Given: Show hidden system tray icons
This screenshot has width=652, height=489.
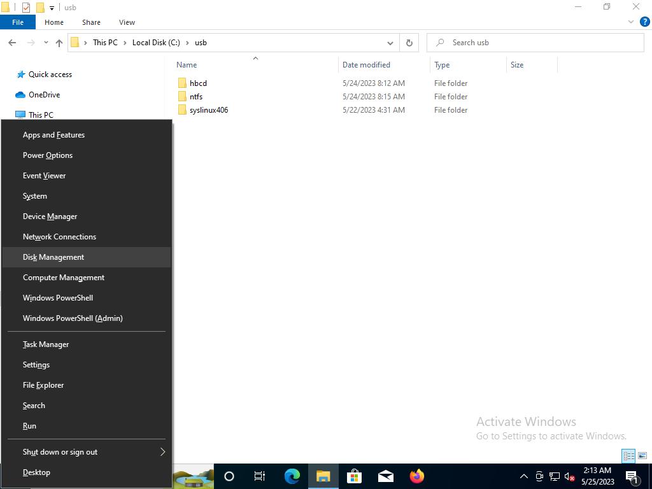Looking at the screenshot, I should coord(523,476).
